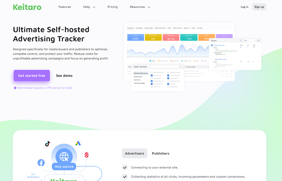Click the X icon on the Protection flow row
This screenshot has height=181, width=282.
click(x=258, y=47)
